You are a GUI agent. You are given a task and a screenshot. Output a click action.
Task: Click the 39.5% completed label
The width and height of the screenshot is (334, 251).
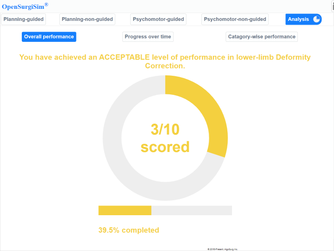tap(128, 230)
